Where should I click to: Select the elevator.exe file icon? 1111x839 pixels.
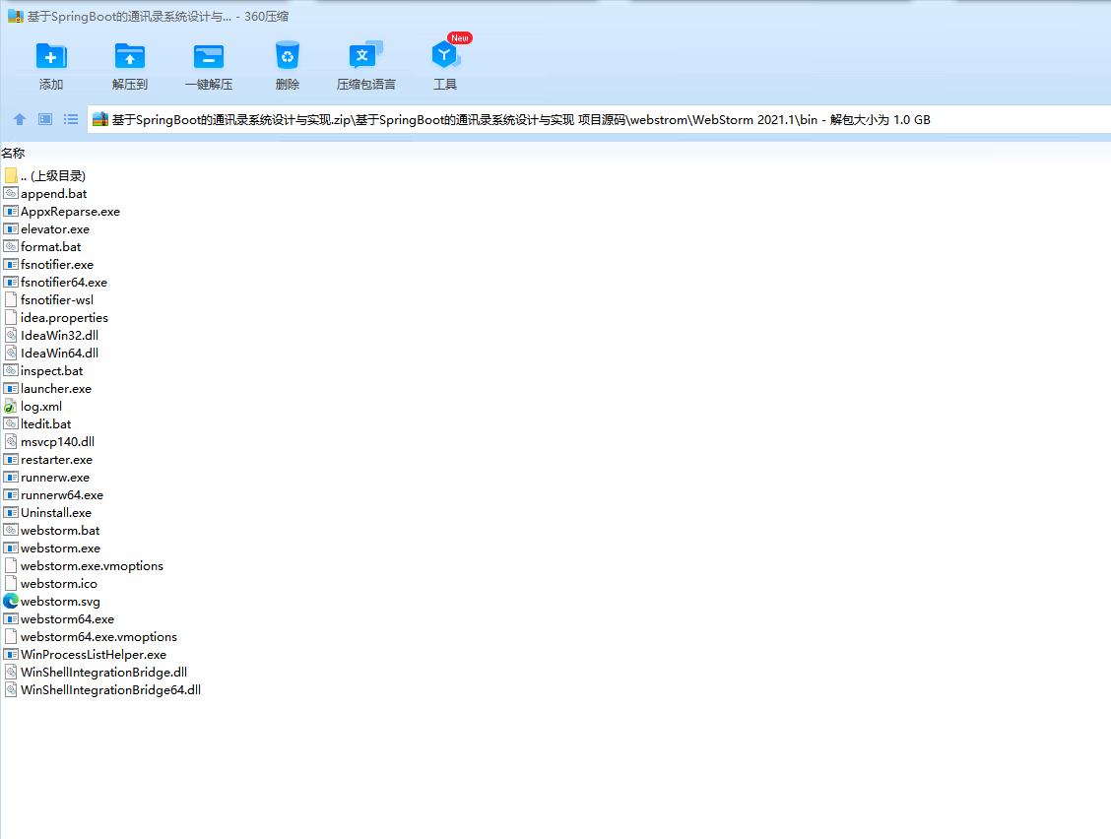click(11, 228)
